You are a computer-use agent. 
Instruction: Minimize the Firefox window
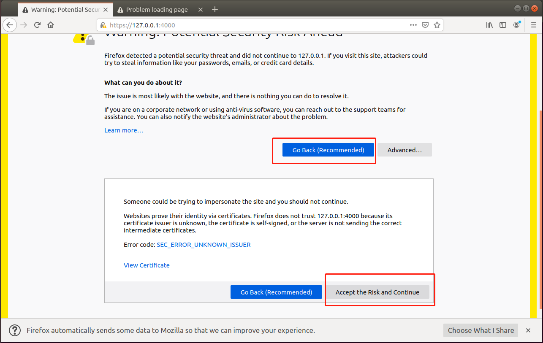[517, 8]
